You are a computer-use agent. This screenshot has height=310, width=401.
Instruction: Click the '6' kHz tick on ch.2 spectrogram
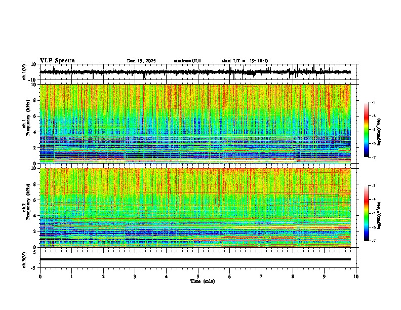[35, 200]
